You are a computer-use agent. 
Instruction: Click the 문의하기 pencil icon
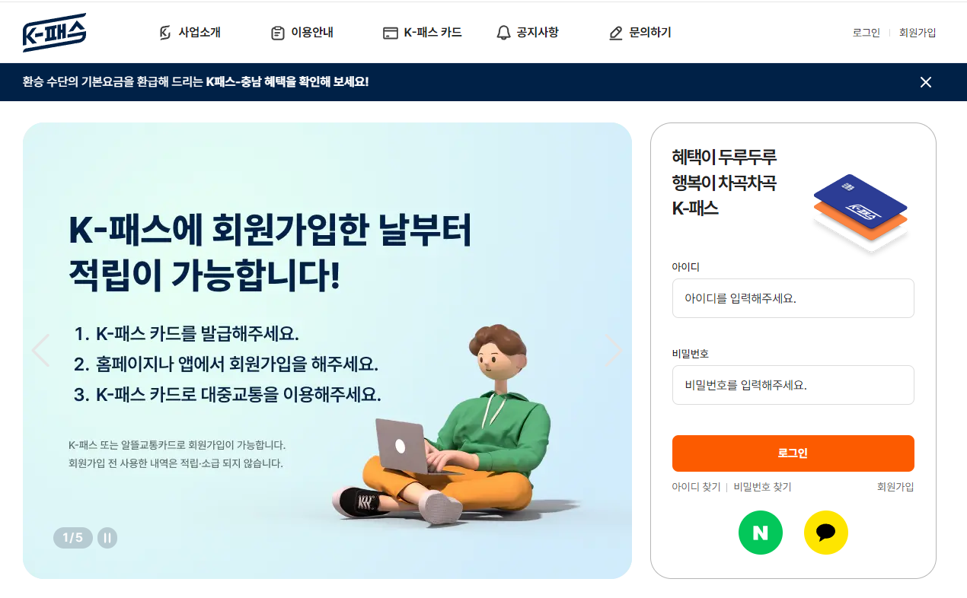616,33
